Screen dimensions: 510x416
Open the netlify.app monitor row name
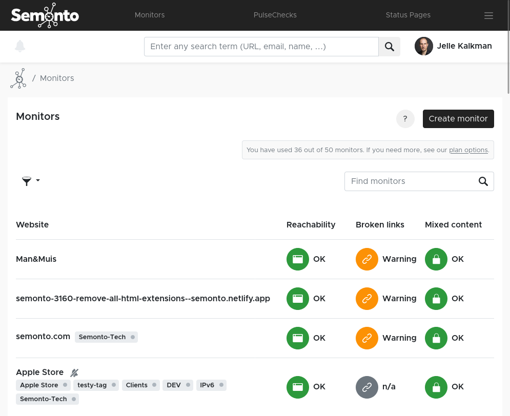142,299
